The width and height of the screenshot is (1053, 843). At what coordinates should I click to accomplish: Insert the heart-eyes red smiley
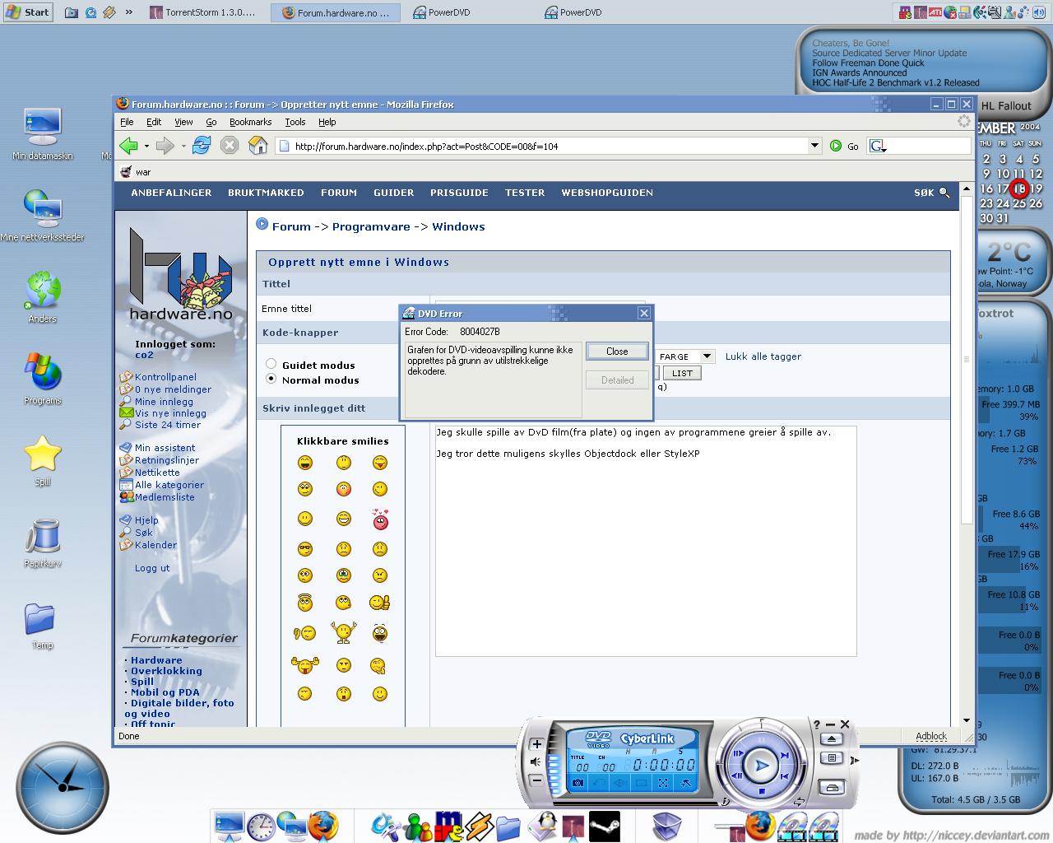379,519
